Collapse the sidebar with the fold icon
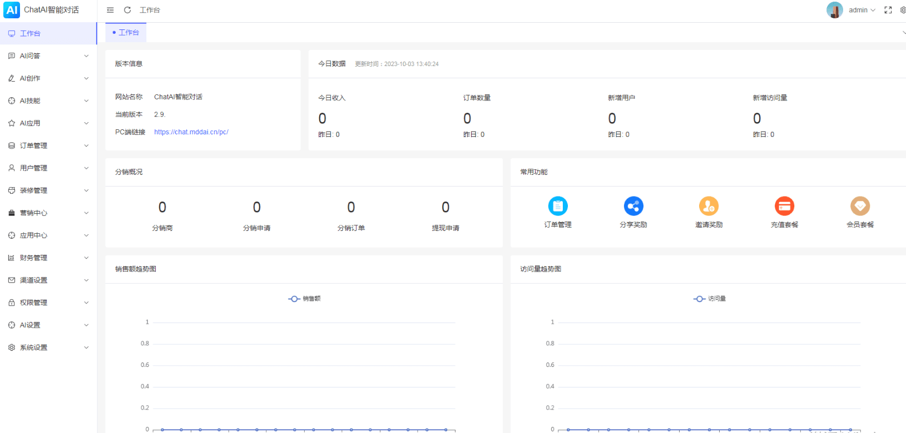Screen dimensions: 906x433 pos(110,10)
